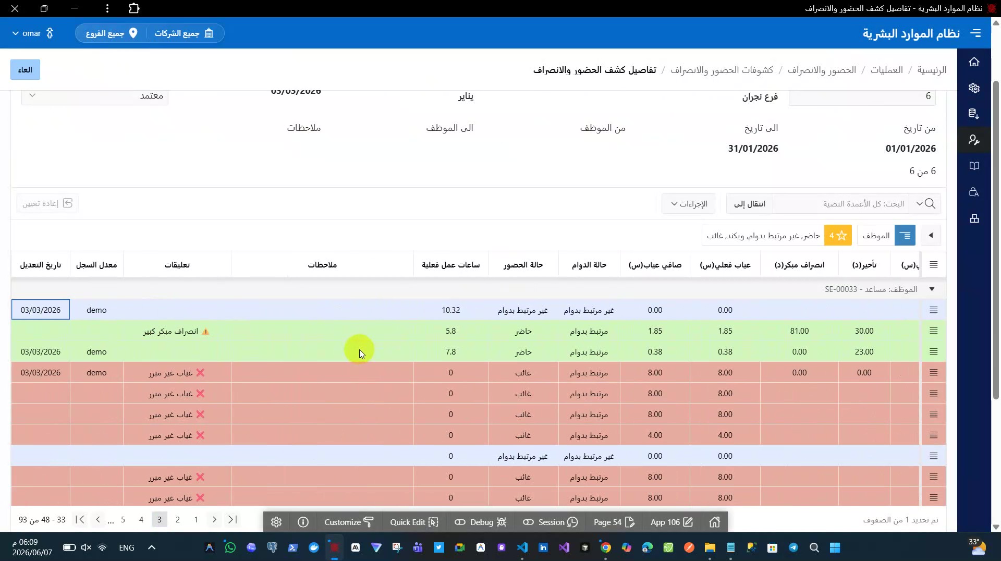1001x561 pixels.
Task: Click the انتقال إلى search go button
Action: [x=750, y=203]
